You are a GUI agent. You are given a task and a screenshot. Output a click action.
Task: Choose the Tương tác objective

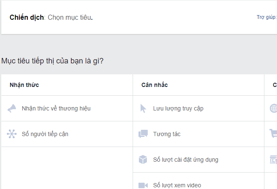pos(199,134)
